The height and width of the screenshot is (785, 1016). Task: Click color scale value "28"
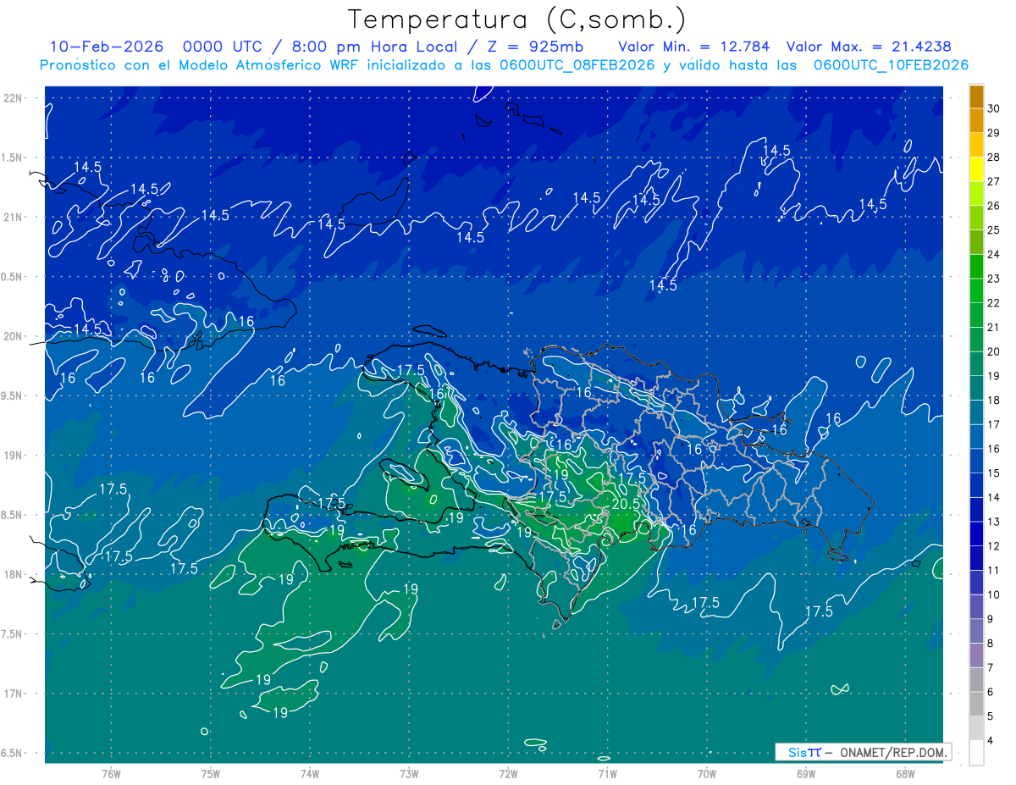click(994, 158)
